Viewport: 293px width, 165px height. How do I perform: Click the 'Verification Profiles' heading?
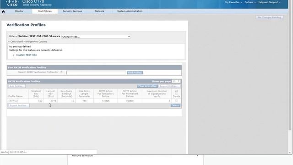[x=26, y=25]
